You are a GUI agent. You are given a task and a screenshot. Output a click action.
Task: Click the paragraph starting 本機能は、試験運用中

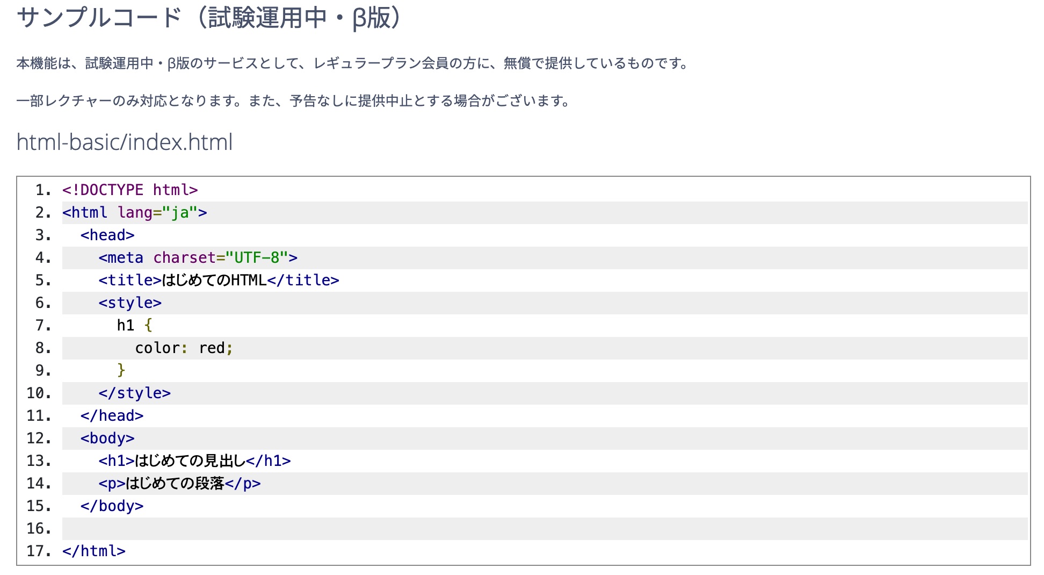[353, 63]
